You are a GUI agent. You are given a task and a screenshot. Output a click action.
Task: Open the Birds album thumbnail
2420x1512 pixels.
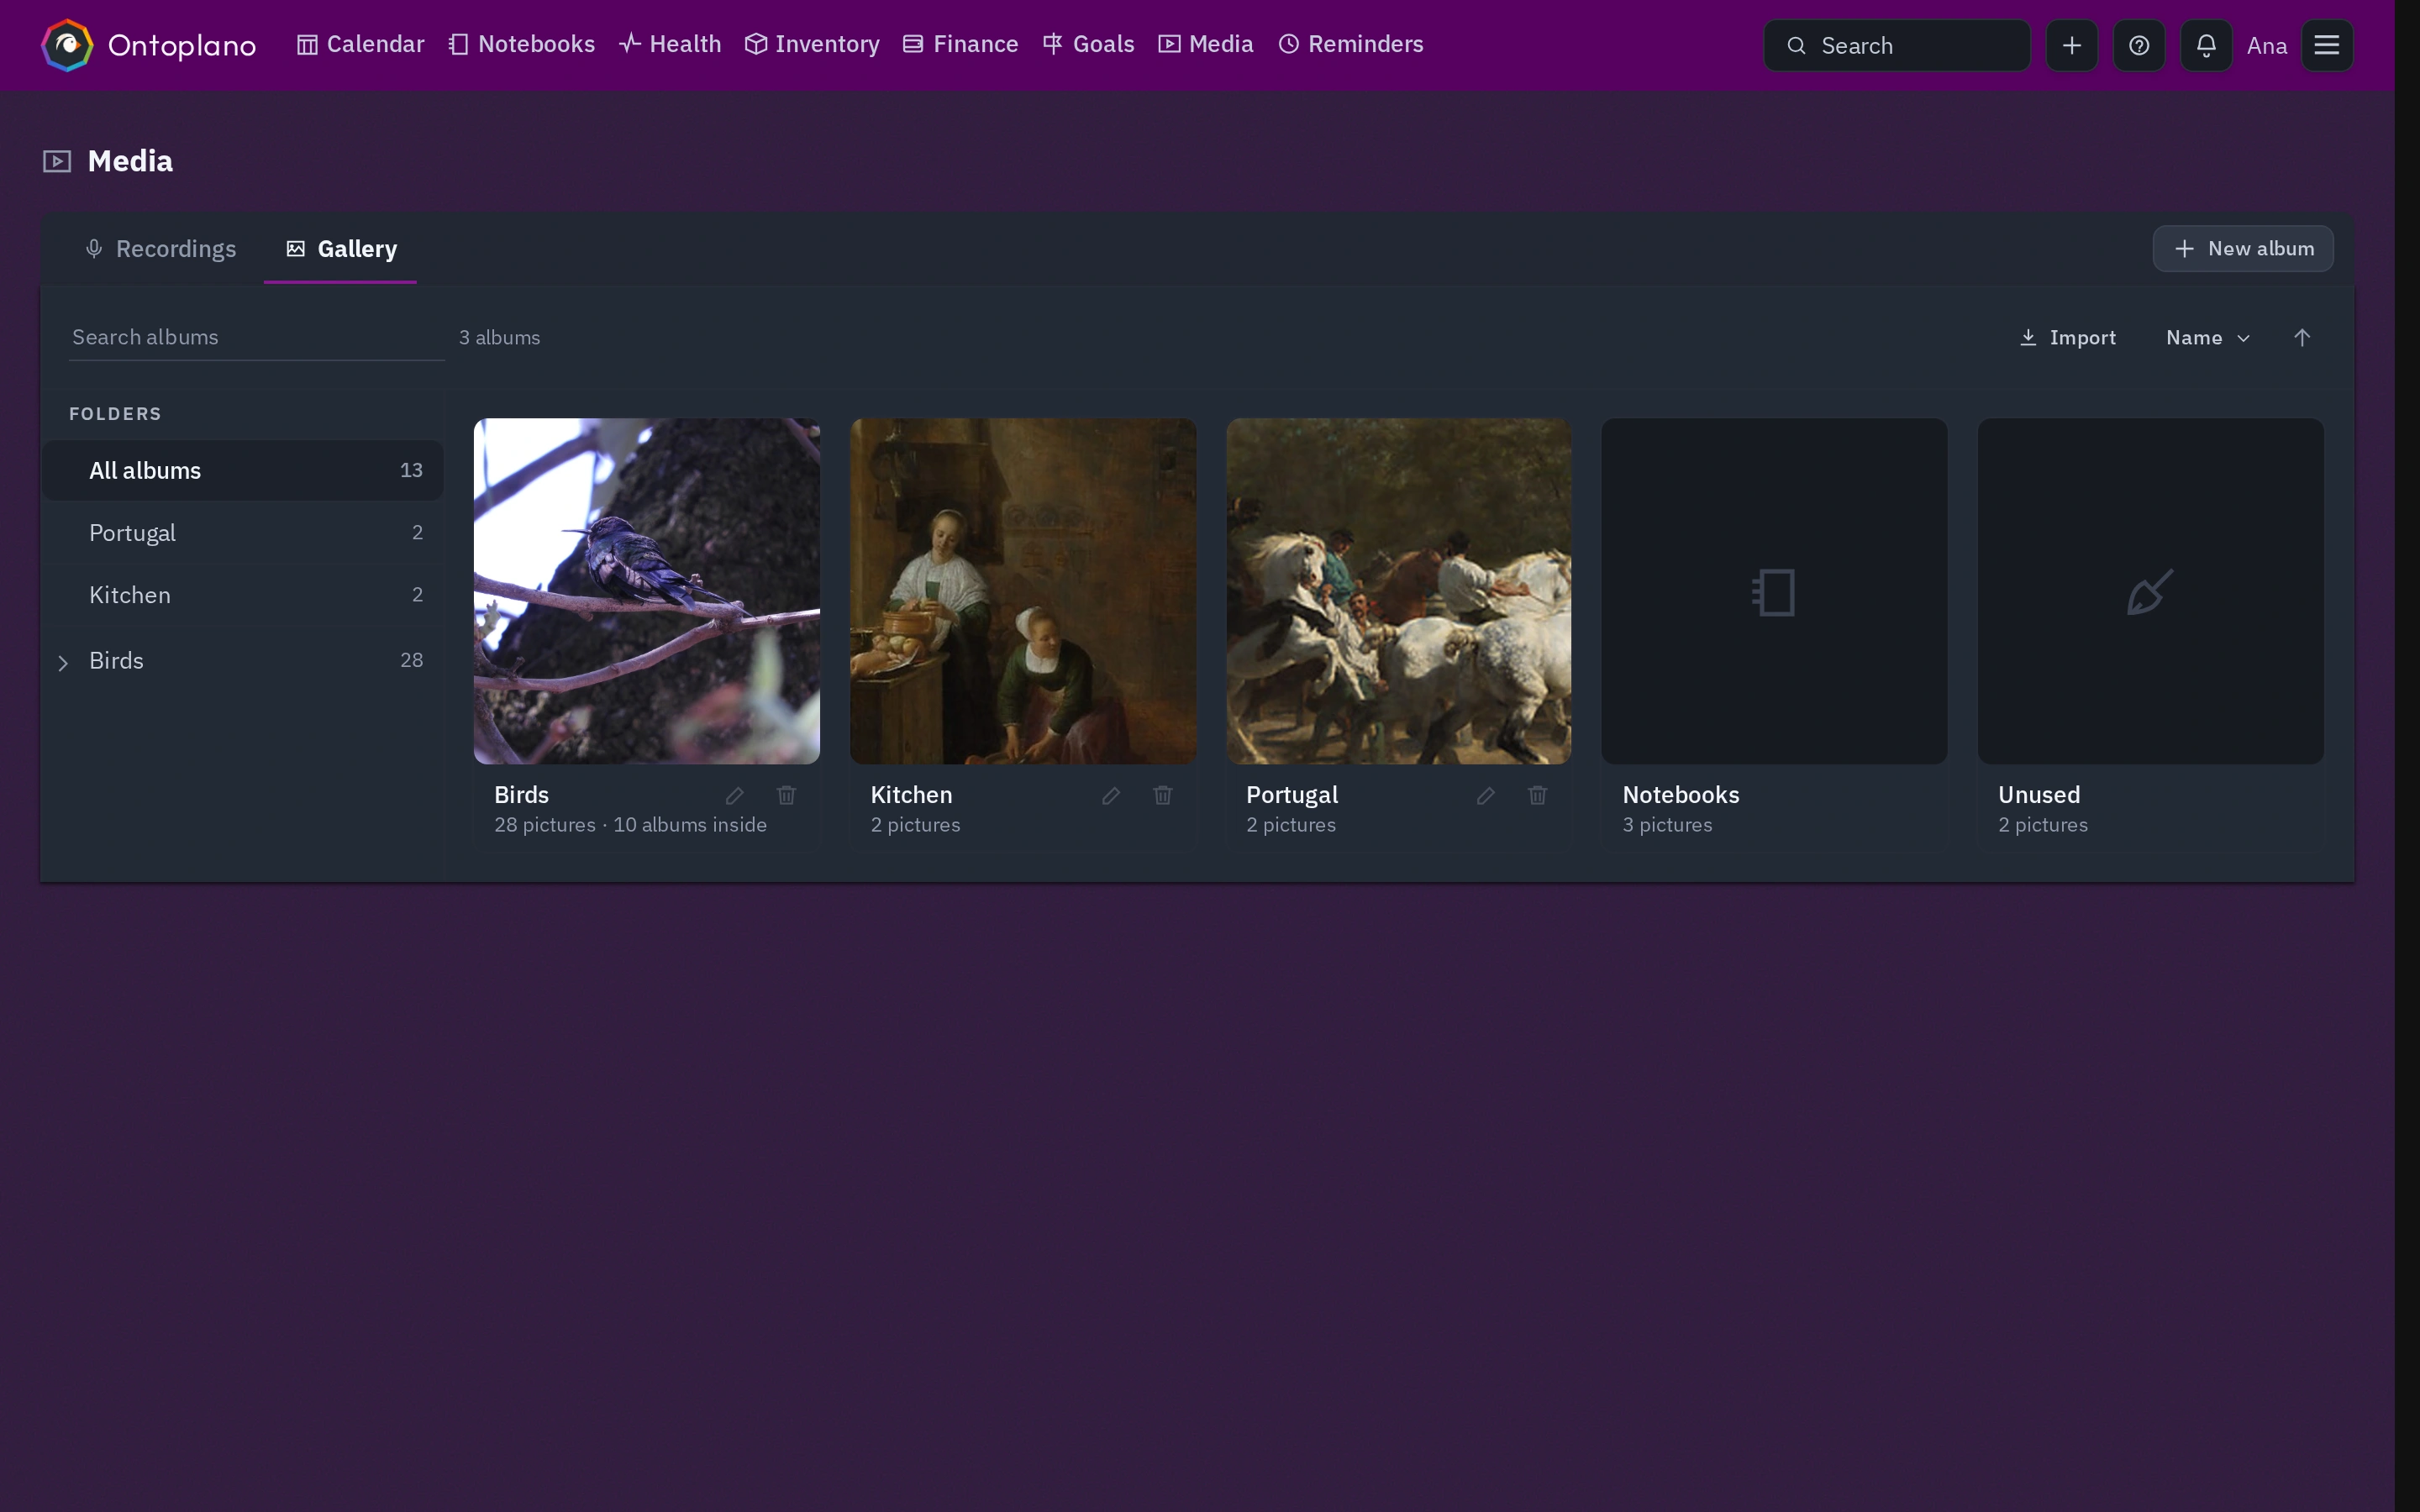click(647, 591)
